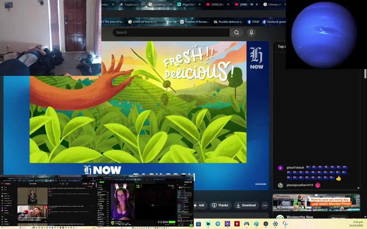Click the Thanks button
Viewport: 367px width, 229px height.
pos(220,205)
